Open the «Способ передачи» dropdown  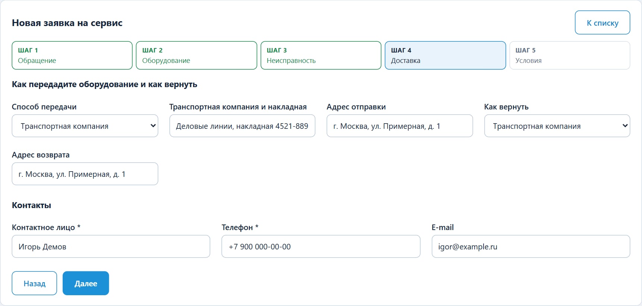[85, 126]
